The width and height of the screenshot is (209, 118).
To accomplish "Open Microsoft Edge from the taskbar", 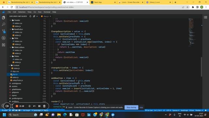I will [65, 115].
